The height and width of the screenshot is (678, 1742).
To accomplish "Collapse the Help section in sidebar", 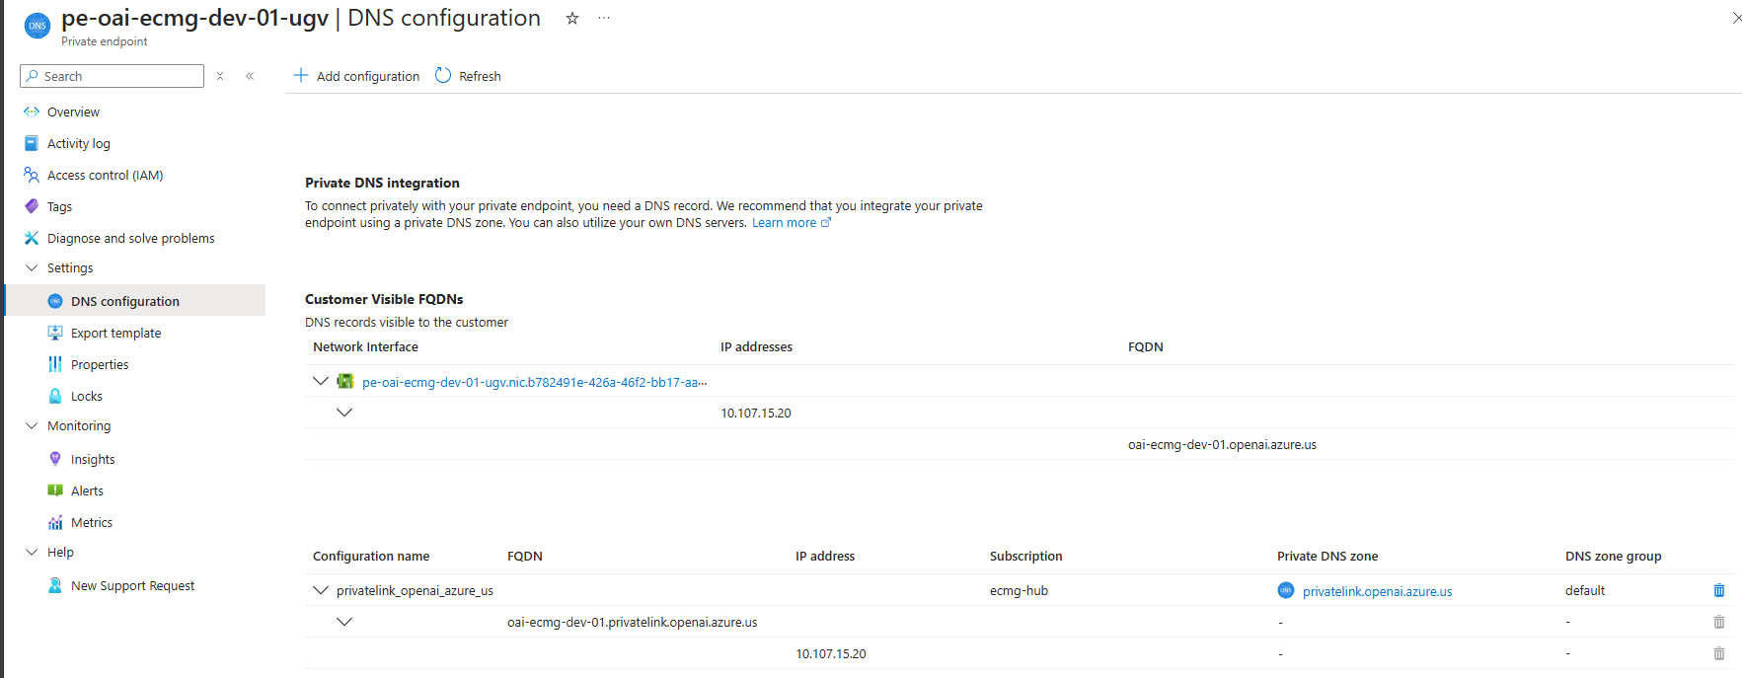I will click(32, 552).
